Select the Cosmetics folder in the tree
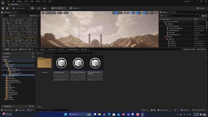Viewport: 208px width, 117px height. click(x=11, y=77)
